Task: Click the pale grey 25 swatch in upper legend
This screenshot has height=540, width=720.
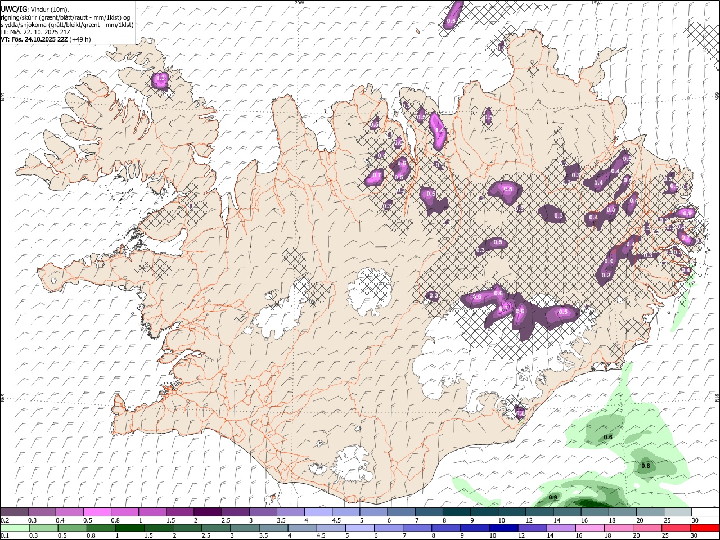Action: (x=677, y=512)
